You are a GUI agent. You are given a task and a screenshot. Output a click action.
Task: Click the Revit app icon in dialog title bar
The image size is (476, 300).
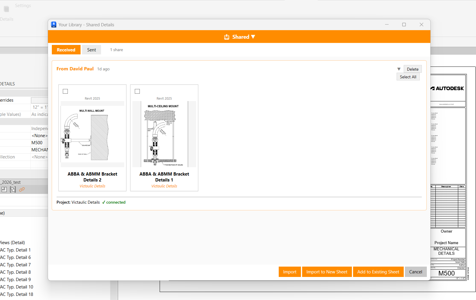point(54,25)
